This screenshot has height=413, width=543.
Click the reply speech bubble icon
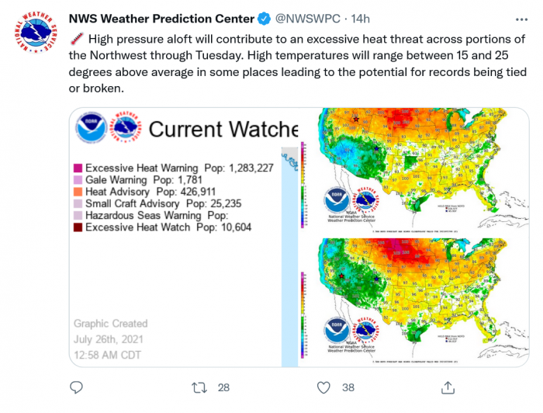76,387
